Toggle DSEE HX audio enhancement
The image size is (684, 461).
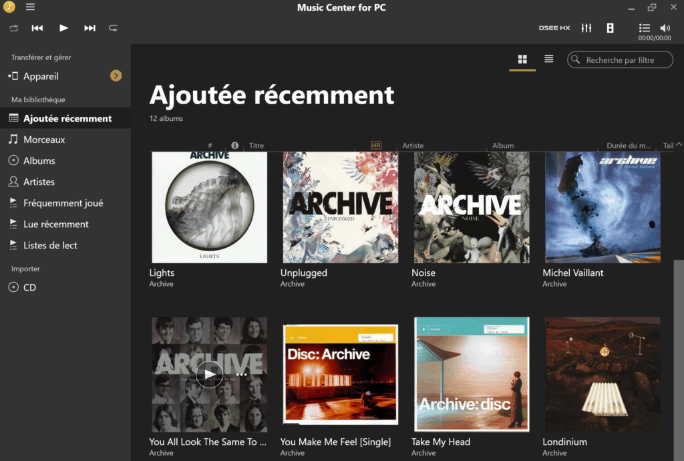click(x=554, y=28)
